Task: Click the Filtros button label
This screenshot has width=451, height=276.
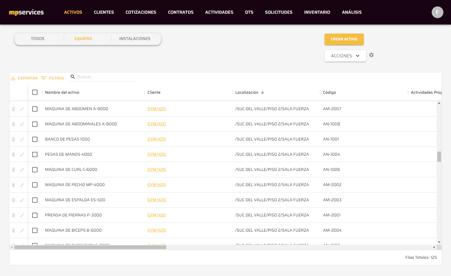Action: coord(56,78)
